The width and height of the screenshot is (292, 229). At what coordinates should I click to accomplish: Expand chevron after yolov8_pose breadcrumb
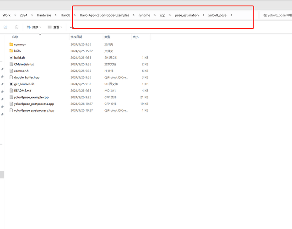click(x=232, y=15)
